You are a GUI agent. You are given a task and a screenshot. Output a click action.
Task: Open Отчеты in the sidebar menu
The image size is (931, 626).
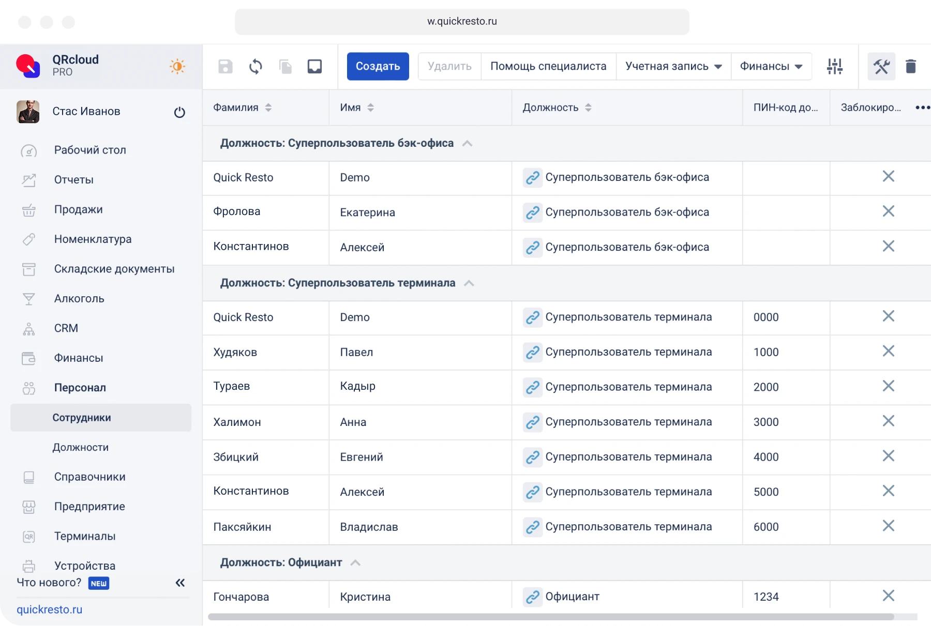(74, 180)
